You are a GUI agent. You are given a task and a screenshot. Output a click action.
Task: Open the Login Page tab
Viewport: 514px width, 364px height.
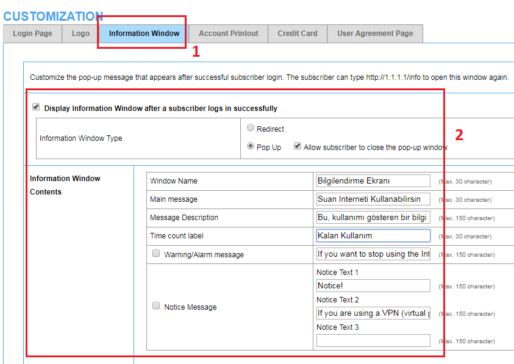coord(32,34)
